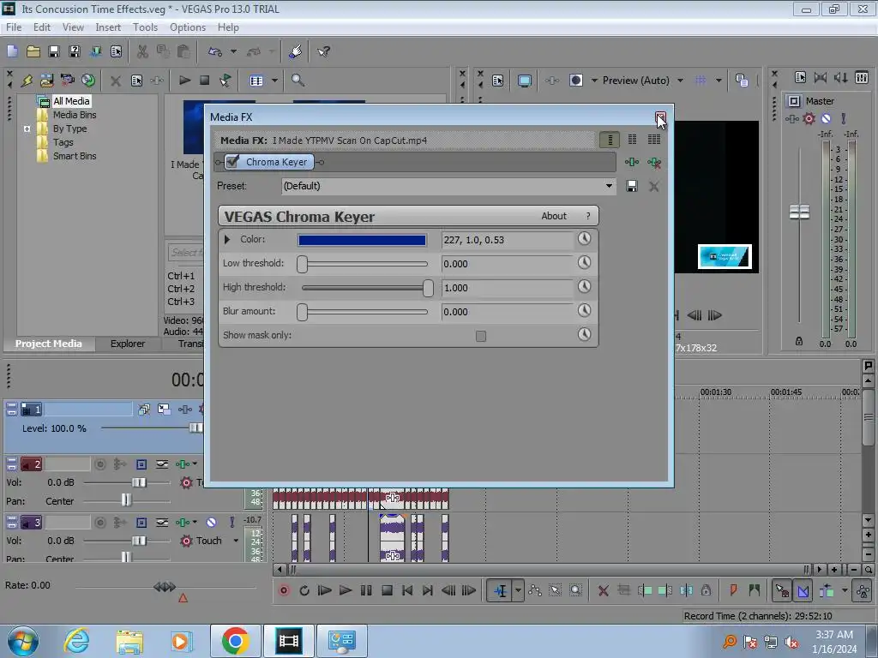Open the Options menu
The height and width of the screenshot is (658, 878).
point(188,27)
